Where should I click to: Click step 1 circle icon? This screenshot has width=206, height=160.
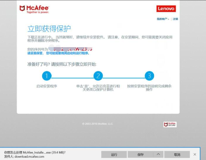tap(47, 76)
